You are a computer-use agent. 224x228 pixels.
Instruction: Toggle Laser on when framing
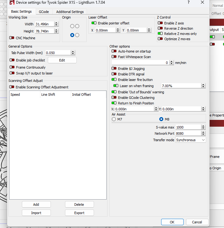[x=116, y=86]
